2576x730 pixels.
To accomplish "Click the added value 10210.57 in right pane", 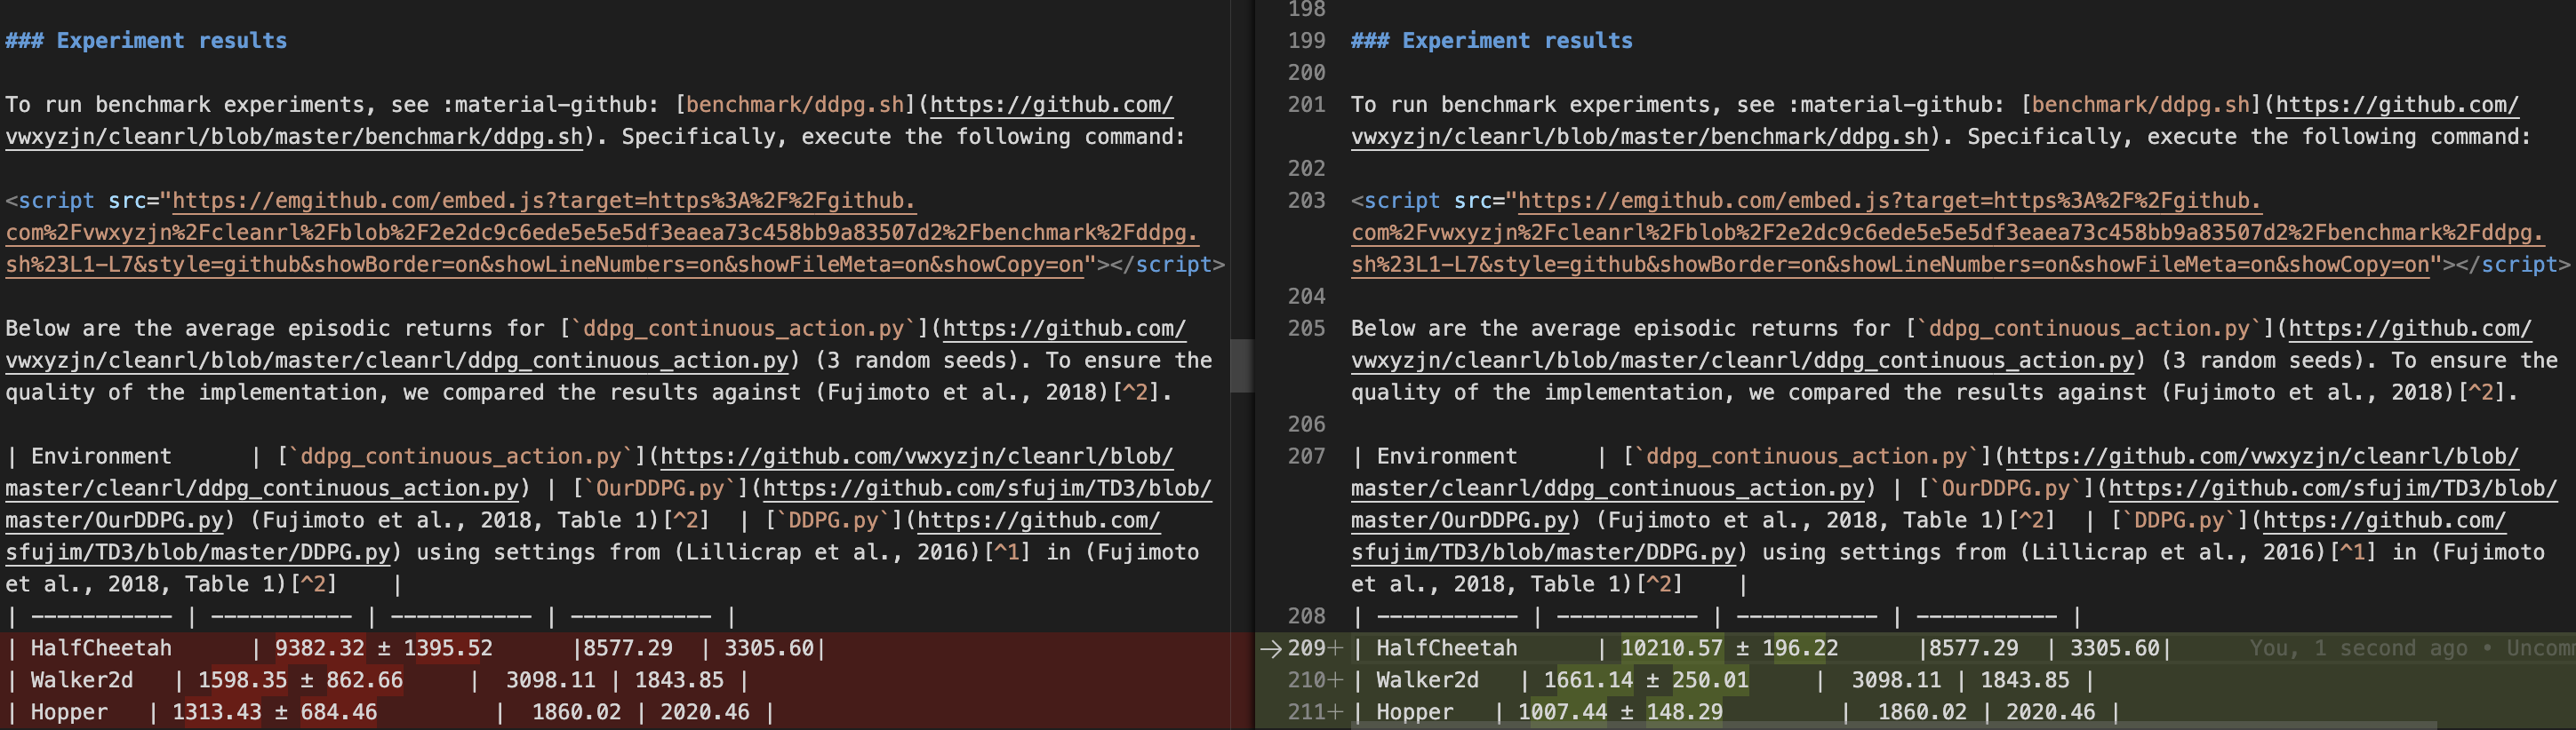I will click(x=1671, y=648).
